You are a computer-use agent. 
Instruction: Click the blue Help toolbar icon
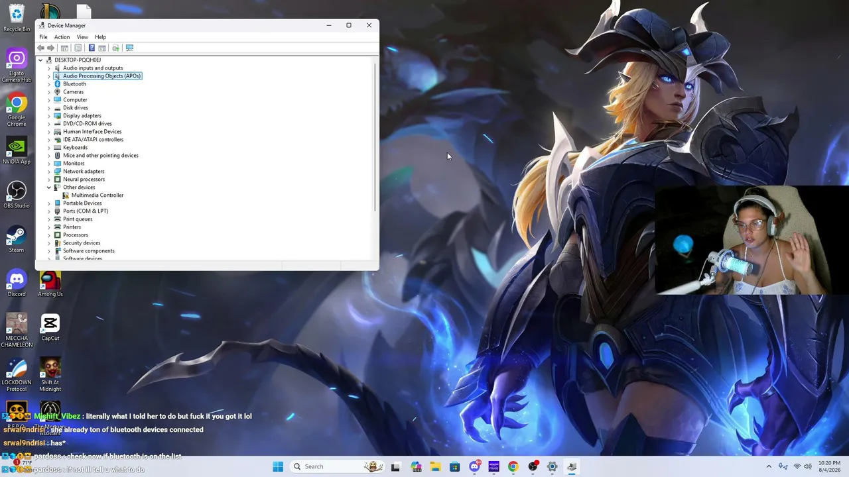[92, 48]
